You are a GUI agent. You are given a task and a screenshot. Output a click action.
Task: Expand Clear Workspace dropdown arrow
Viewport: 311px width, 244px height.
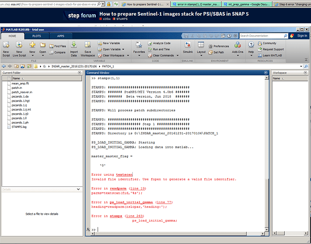pos(128,56)
